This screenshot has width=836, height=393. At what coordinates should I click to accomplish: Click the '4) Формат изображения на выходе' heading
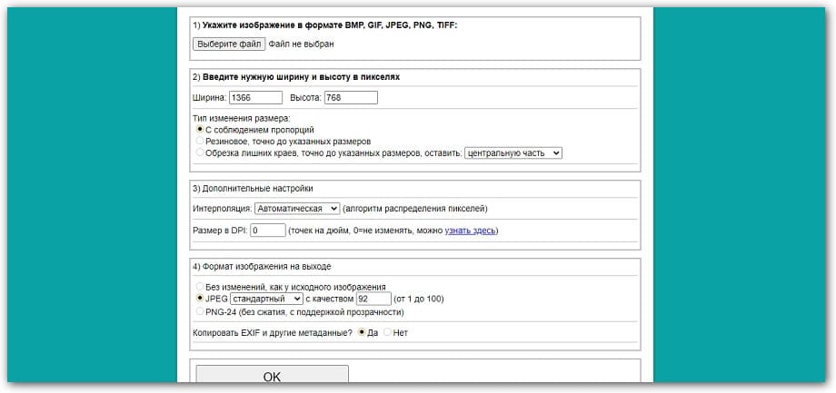(262, 267)
